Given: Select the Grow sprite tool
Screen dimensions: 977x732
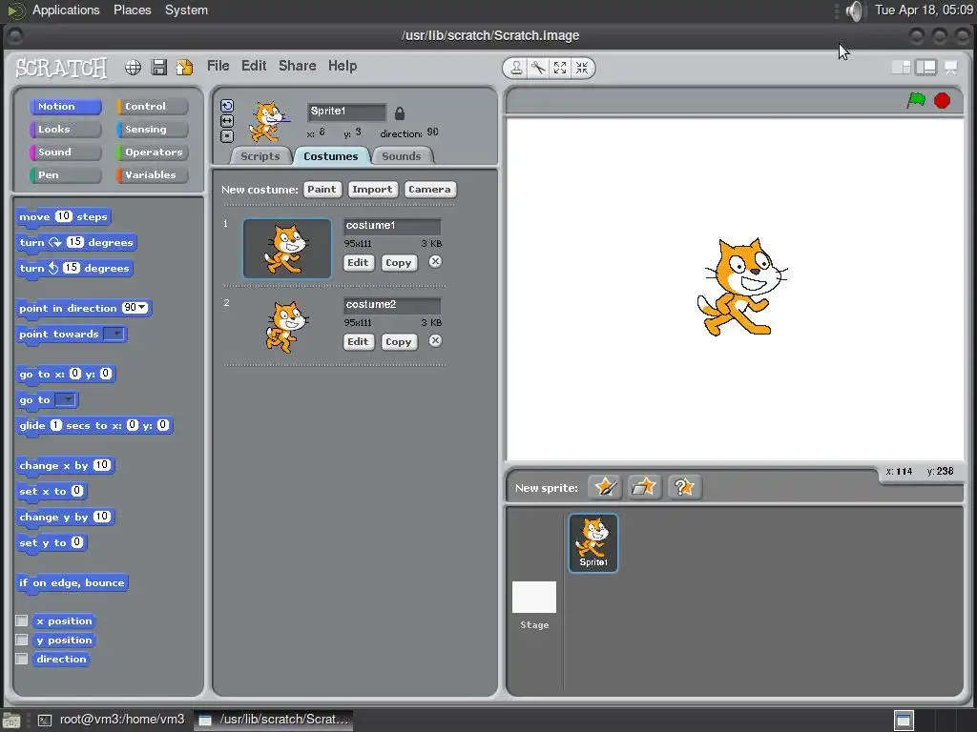Looking at the screenshot, I should point(560,68).
